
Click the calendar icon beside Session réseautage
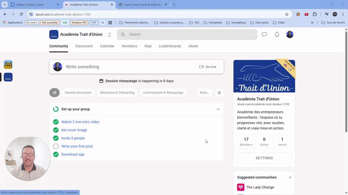(x=101, y=81)
